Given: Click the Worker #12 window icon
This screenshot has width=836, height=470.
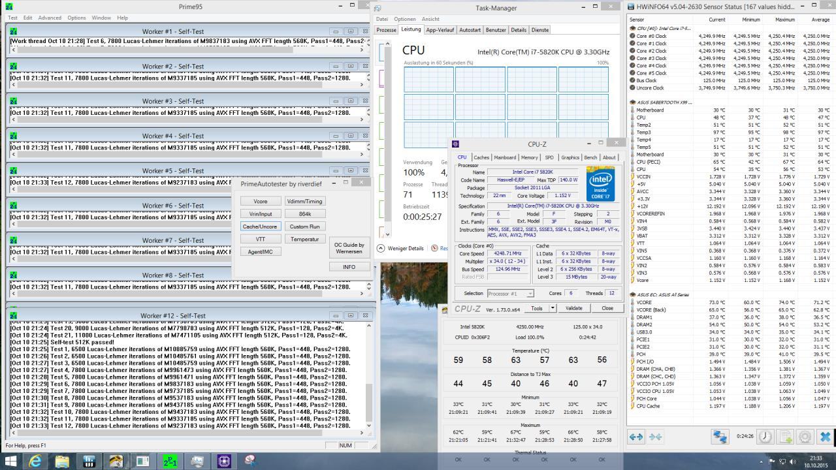Looking at the screenshot, I should (14, 315).
